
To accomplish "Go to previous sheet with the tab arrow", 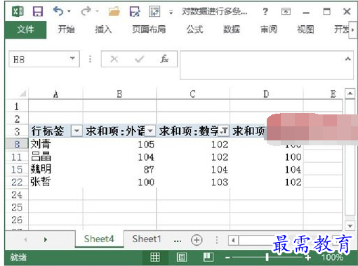I will coord(25,239).
